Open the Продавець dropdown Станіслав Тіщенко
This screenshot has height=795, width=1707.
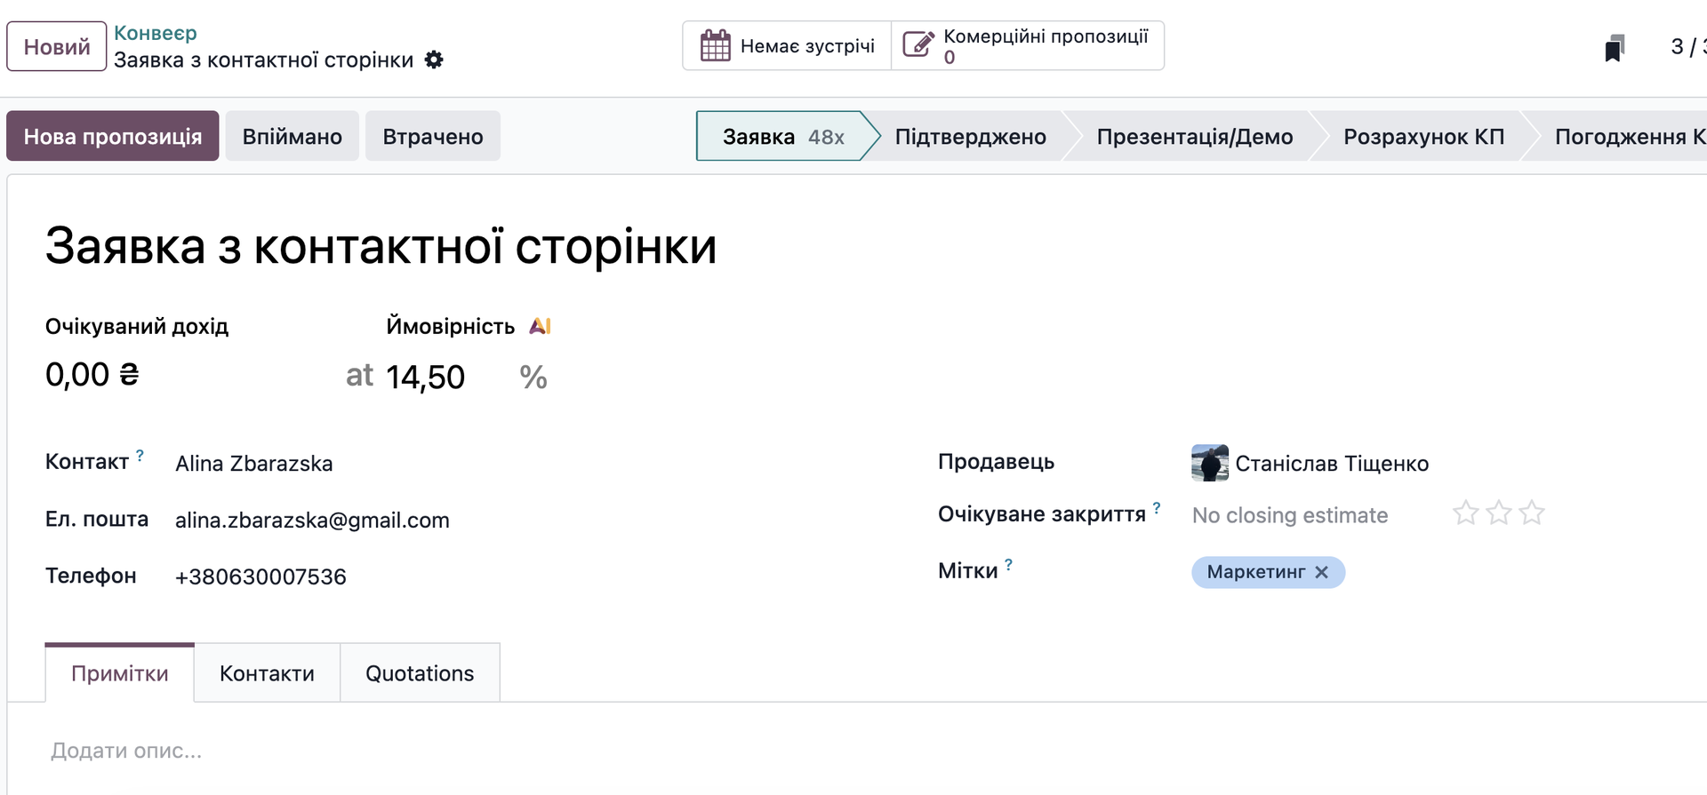pos(1332,464)
